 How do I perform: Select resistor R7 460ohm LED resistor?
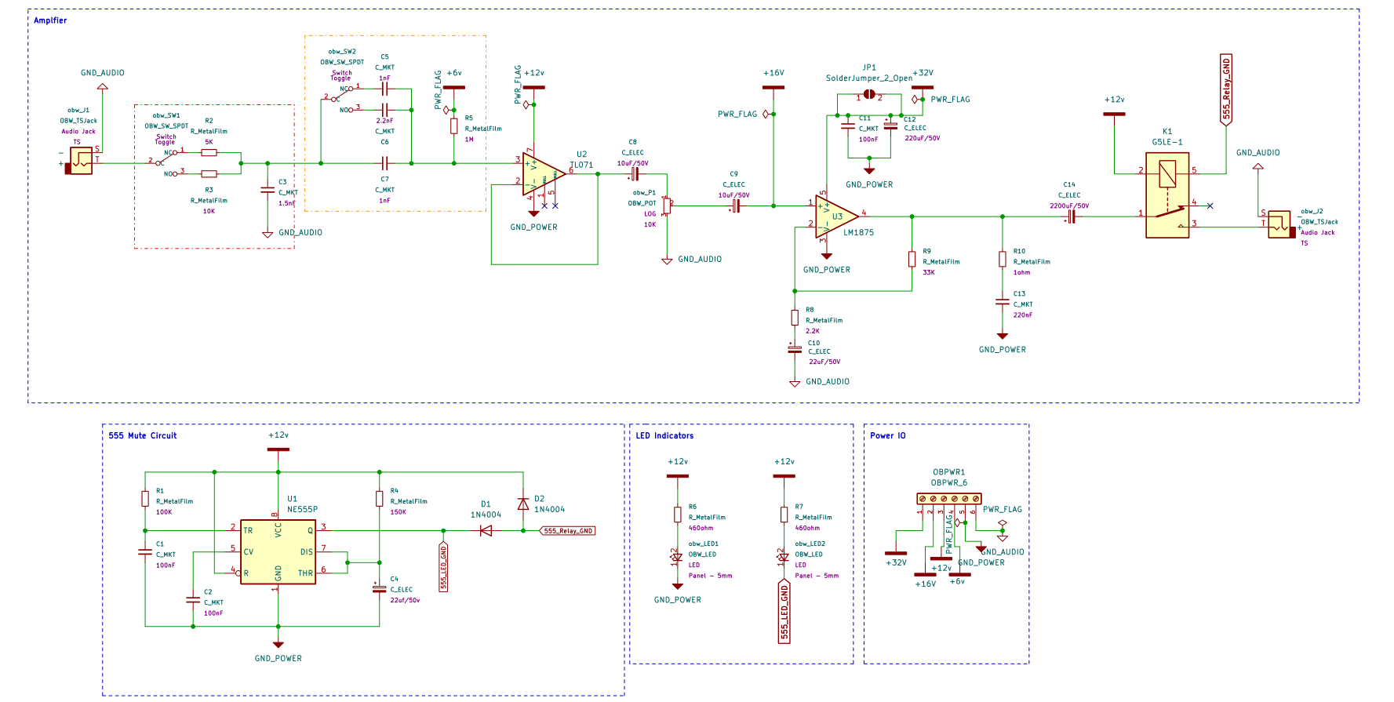[784, 515]
